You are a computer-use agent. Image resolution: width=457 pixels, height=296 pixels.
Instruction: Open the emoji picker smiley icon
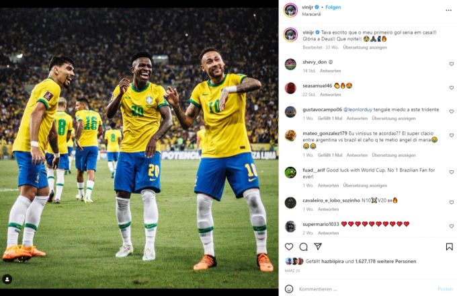click(289, 289)
